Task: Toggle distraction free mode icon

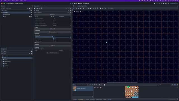Action: [x=177, y=6]
